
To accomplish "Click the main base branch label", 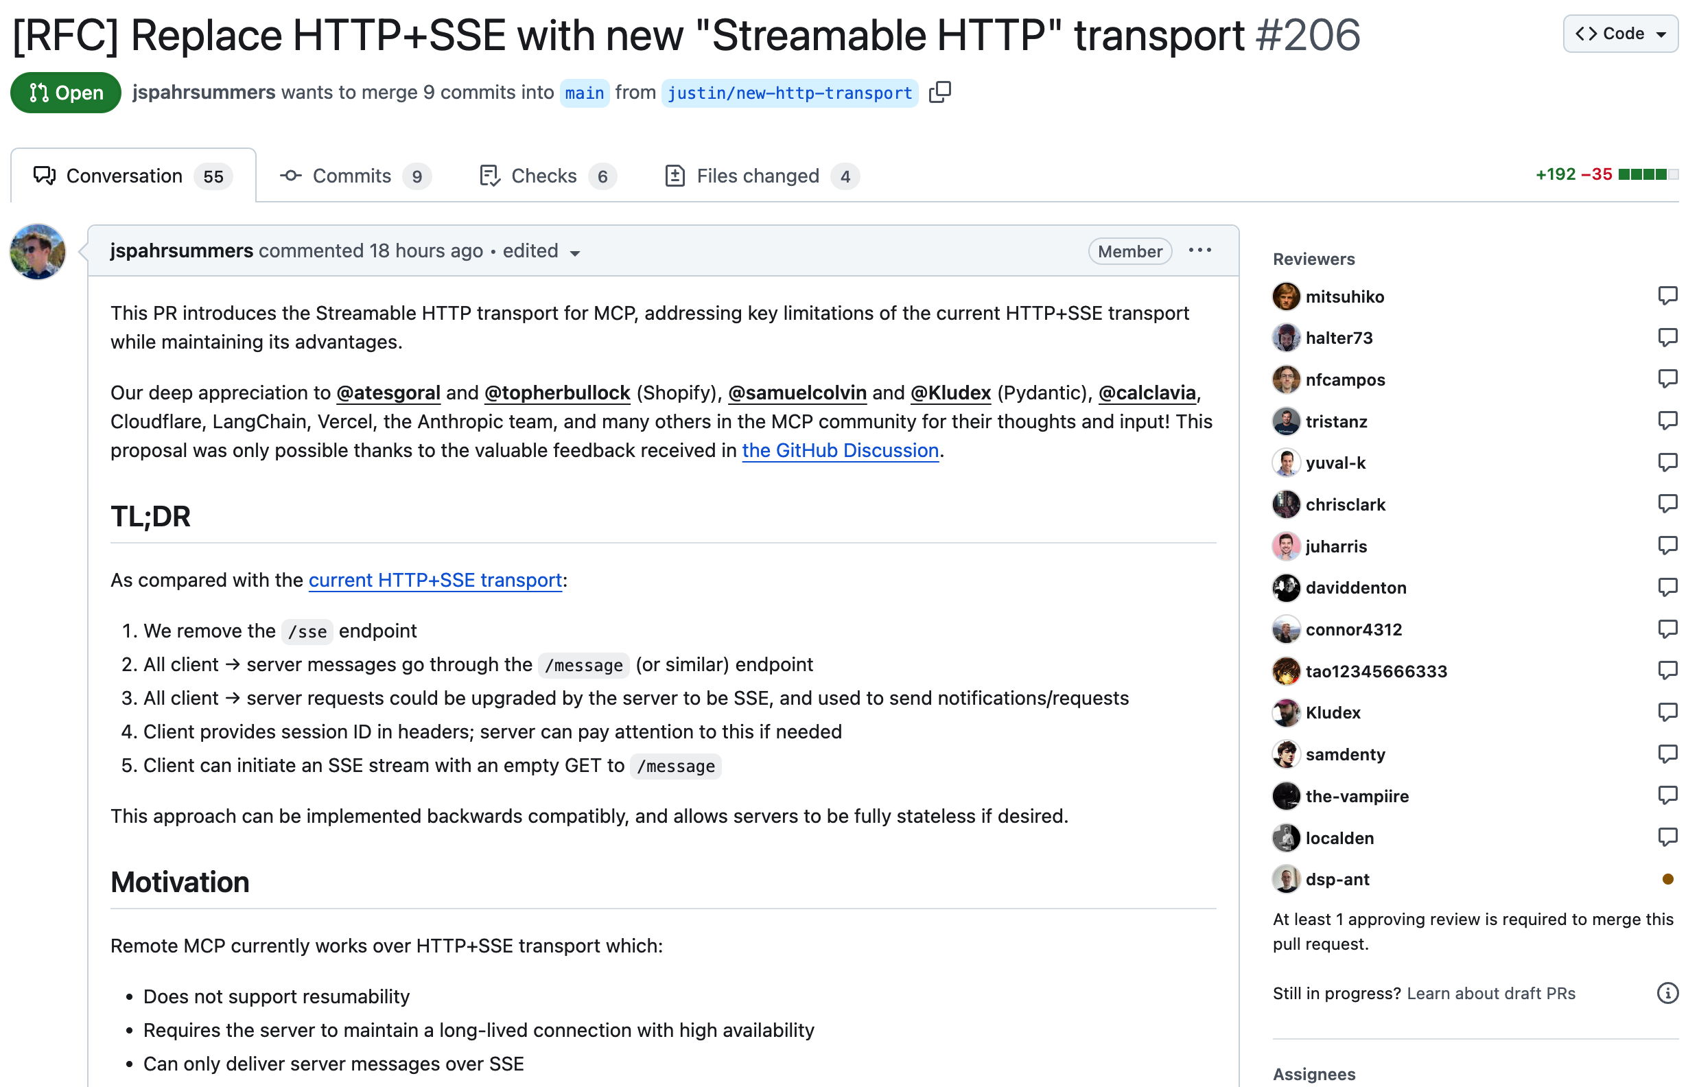I will 584,93.
